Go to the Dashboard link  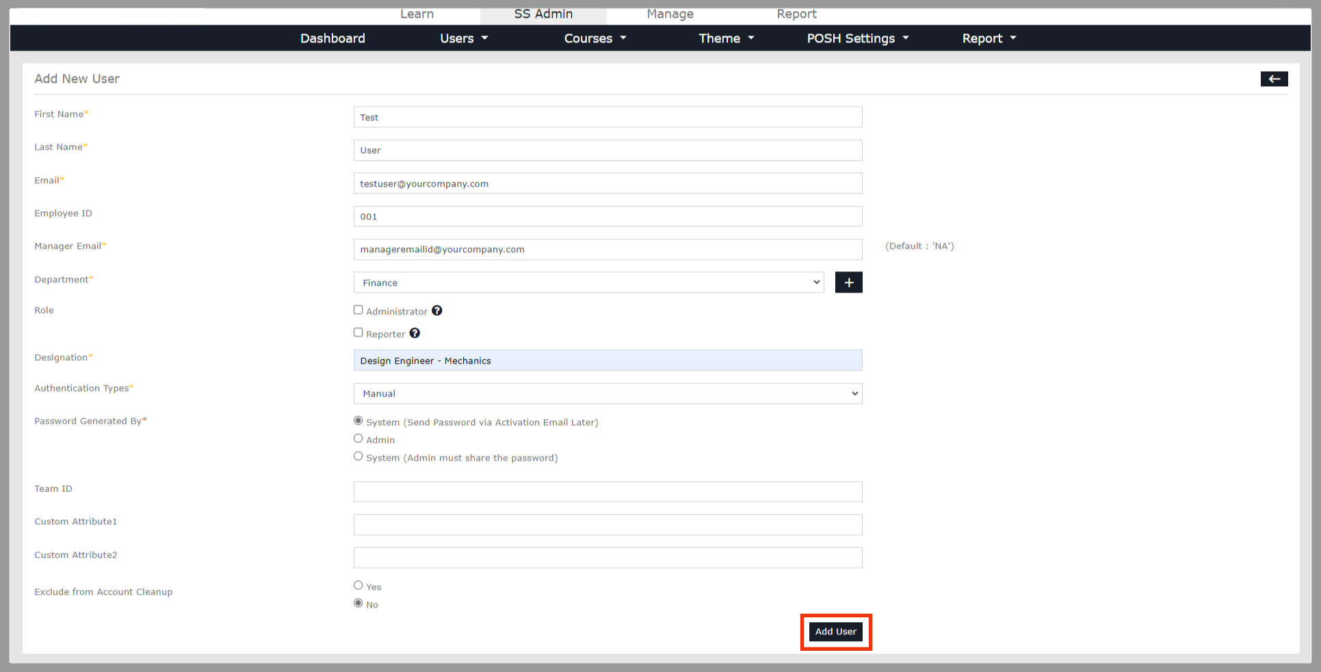(332, 38)
